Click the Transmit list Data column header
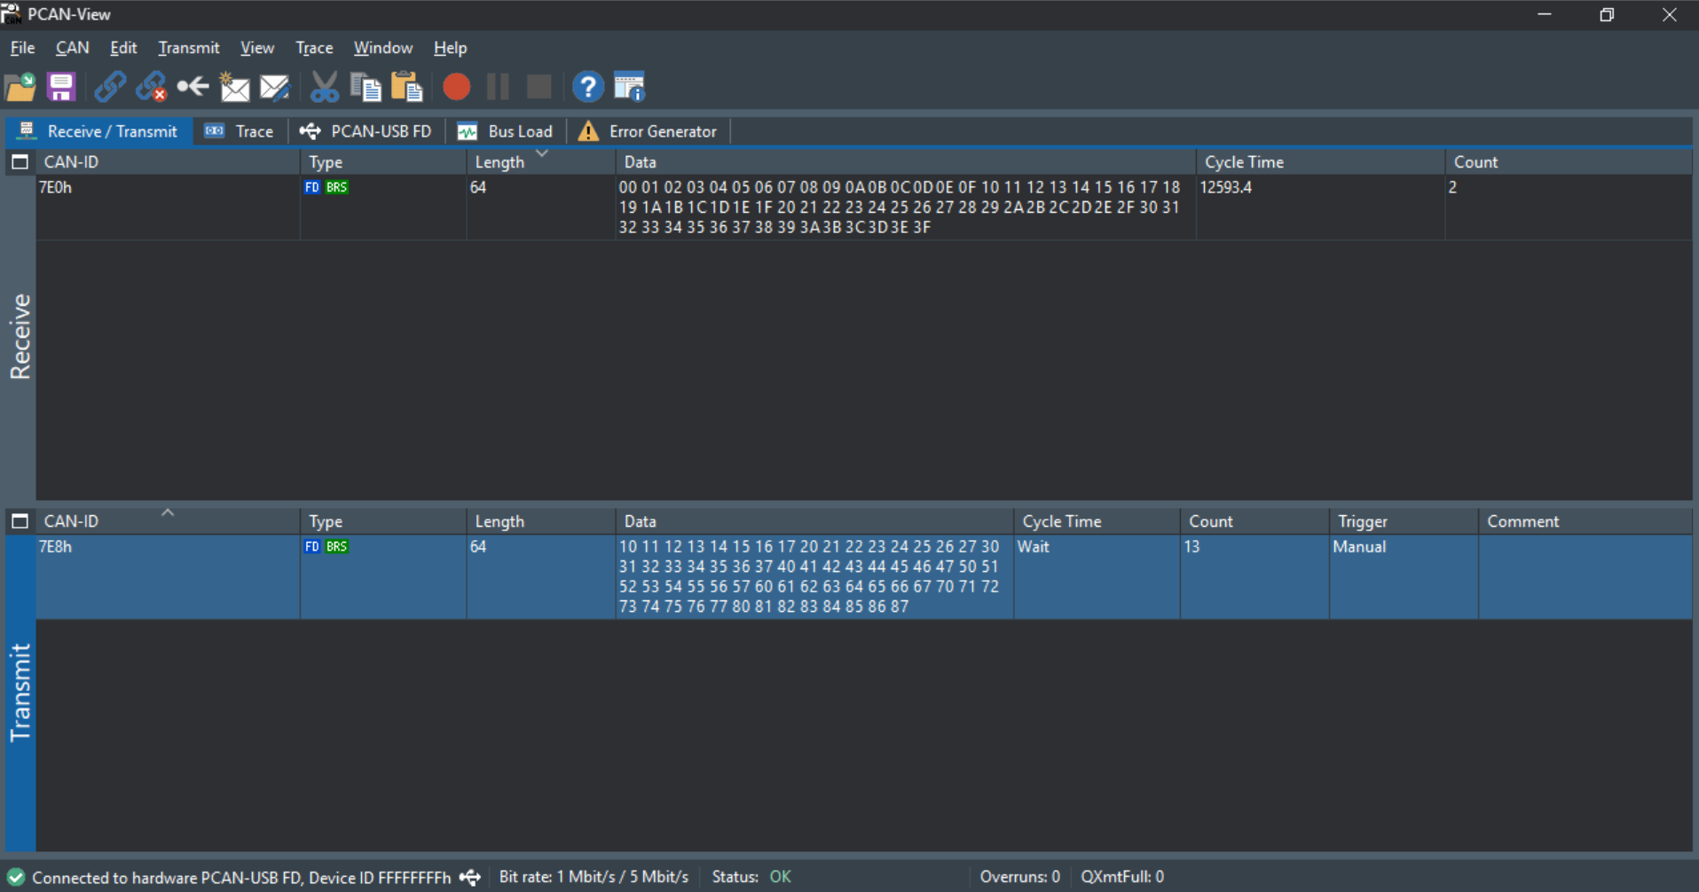 point(814,521)
